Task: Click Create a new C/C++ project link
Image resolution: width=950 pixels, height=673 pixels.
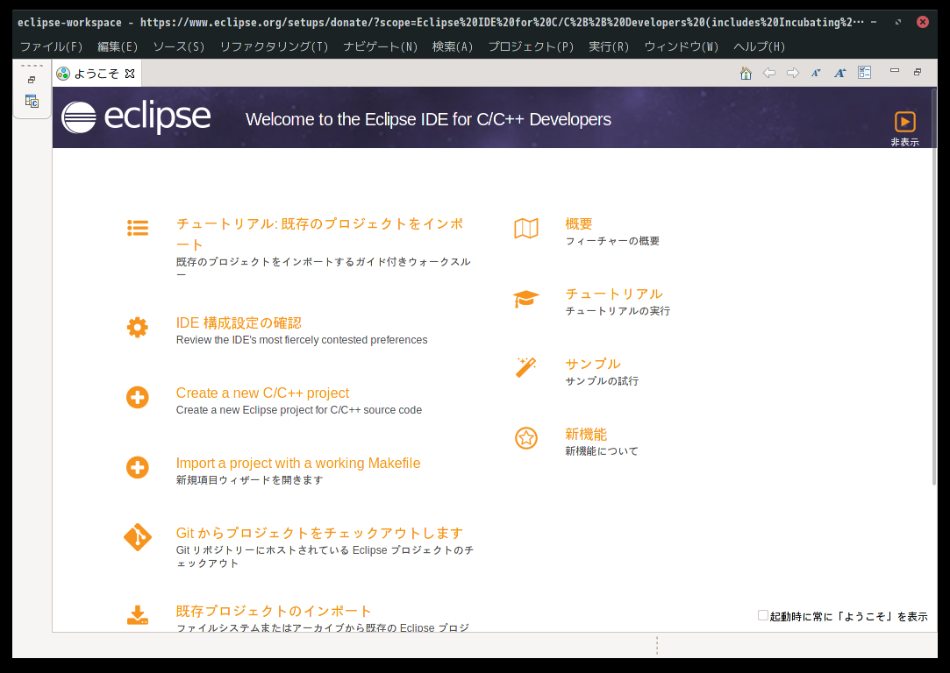Action: tap(262, 393)
